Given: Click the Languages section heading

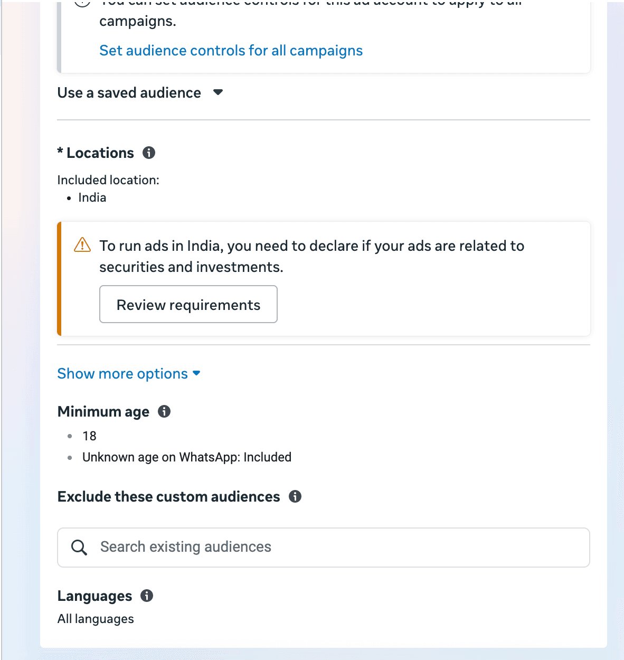Looking at the screenshot, I should pos(94,596).
